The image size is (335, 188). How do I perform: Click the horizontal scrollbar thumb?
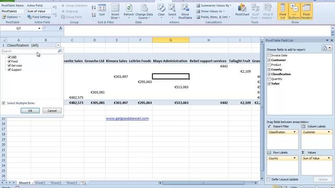[204, 183]
